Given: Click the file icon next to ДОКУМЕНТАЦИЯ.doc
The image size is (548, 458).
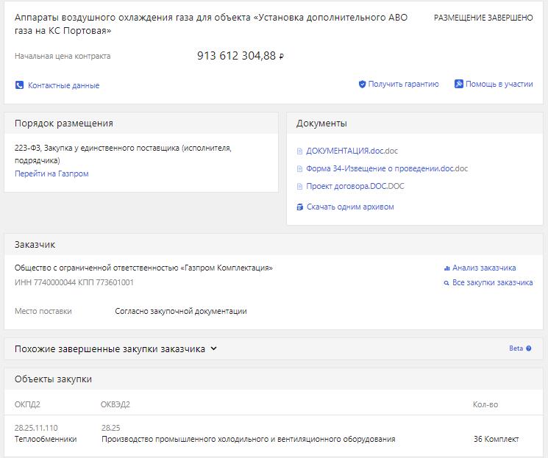Looking at the screenshot, I should point(299,151).
